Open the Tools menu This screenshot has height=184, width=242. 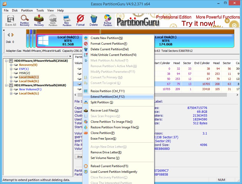(40, 10)
